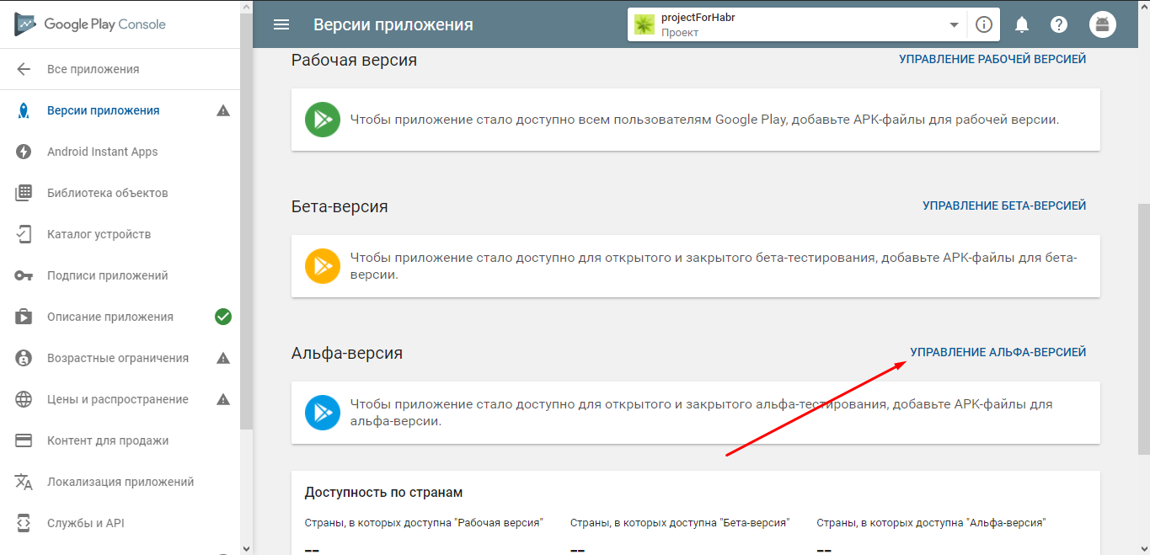Click the blue alpha release icon
This screenshot has height=555, width=1150.
(x=323, y=413)
